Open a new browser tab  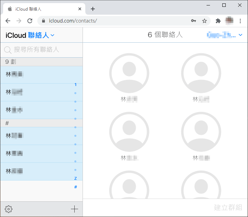click(93, 9)
